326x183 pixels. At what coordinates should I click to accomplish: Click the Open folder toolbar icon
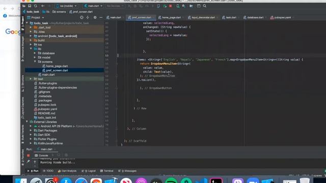tap(24, 6)
